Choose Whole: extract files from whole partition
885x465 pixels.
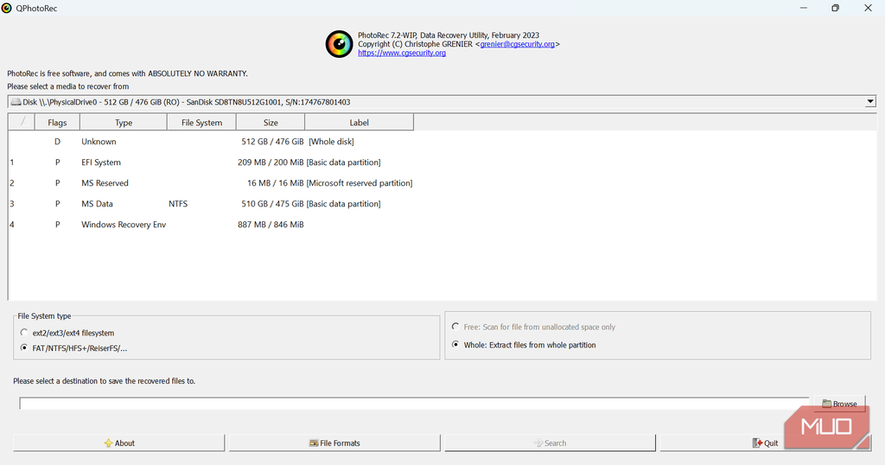click(x=455, y=344)
